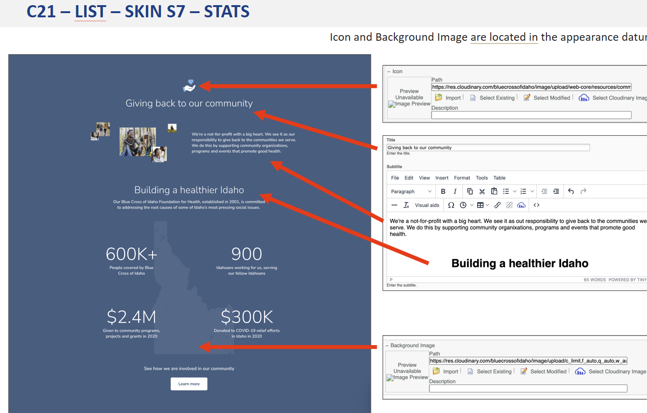The image size is (647, 413).
Task: Open the Insert menu in editor
Action: [442, 178]
